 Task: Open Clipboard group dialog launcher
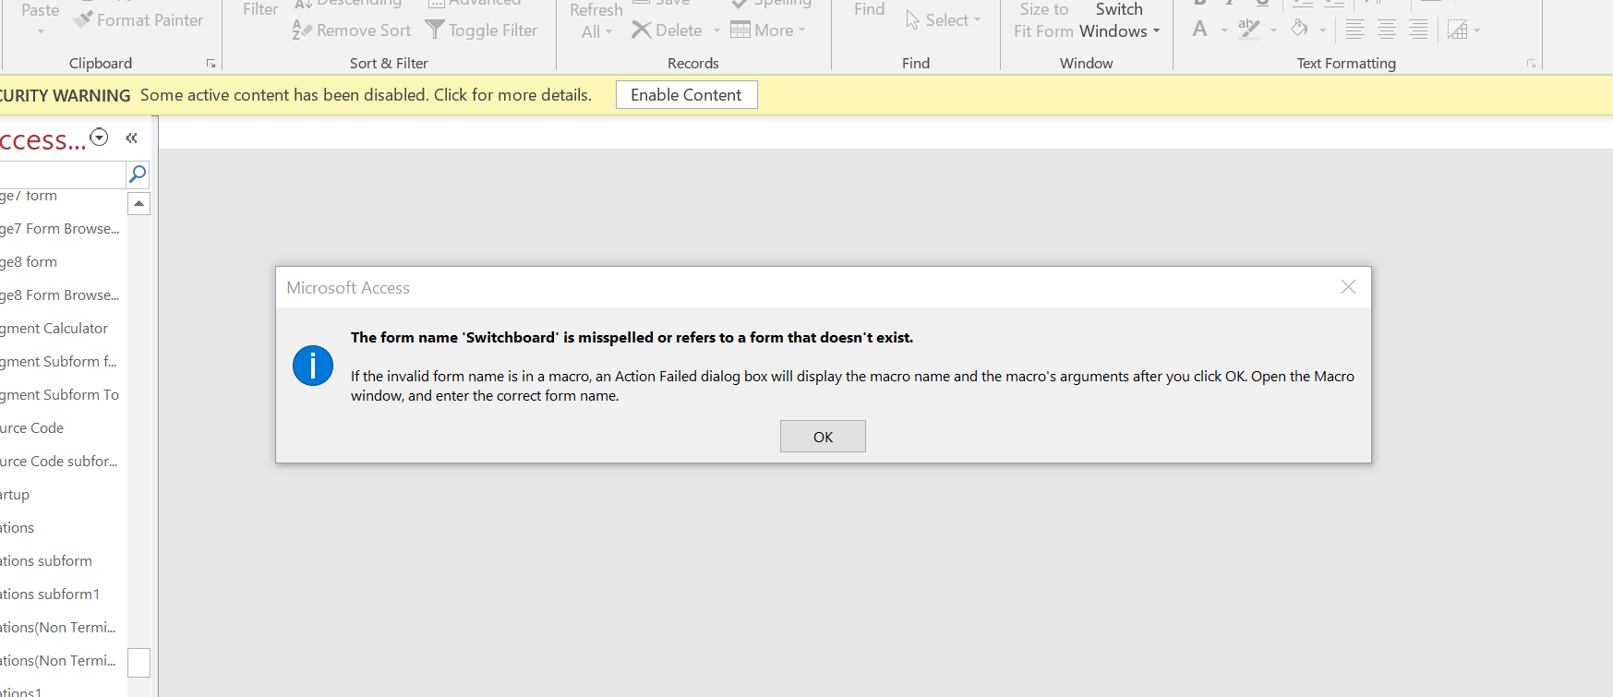tap(211, 64)
